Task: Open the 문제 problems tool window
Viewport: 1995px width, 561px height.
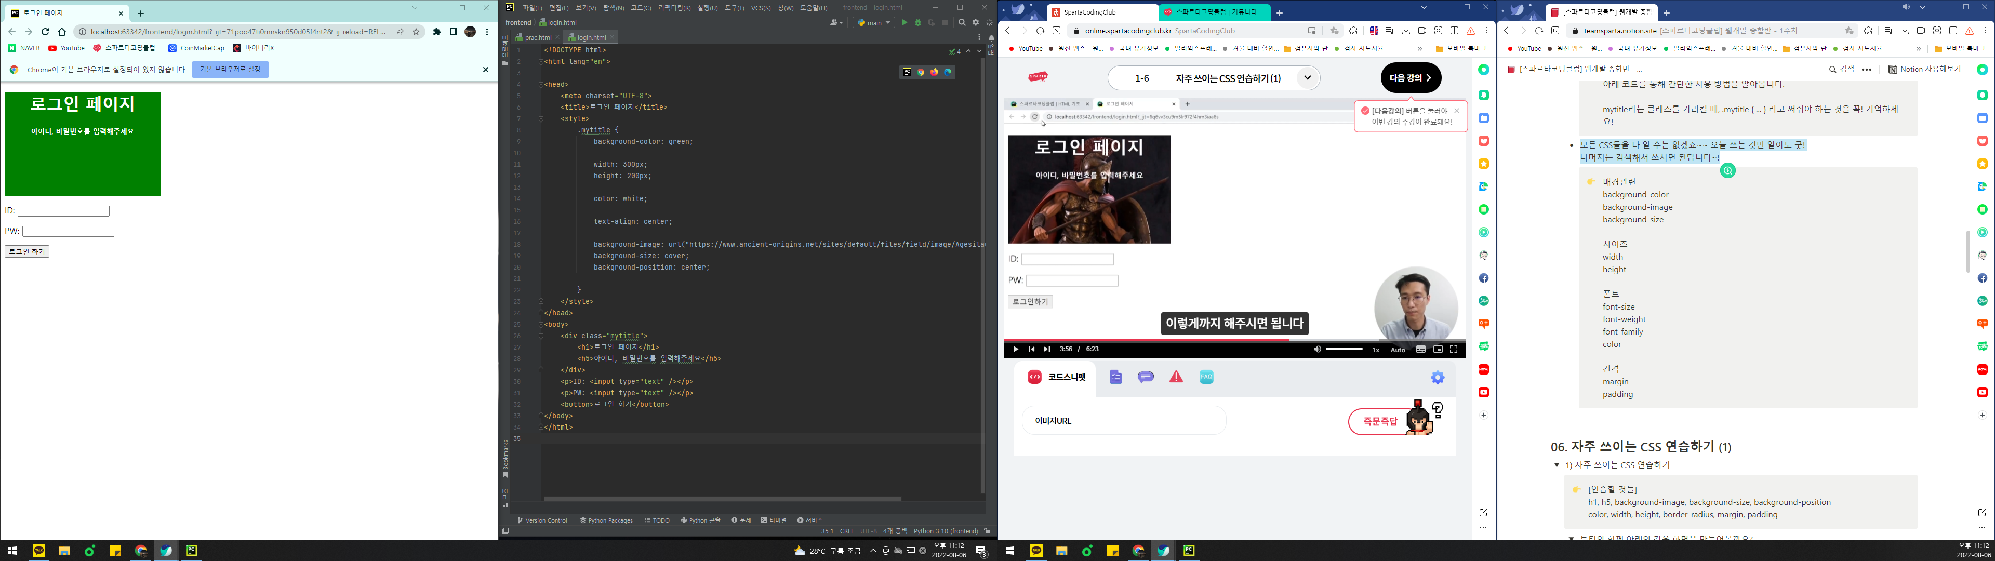Action: click(741, 520)
